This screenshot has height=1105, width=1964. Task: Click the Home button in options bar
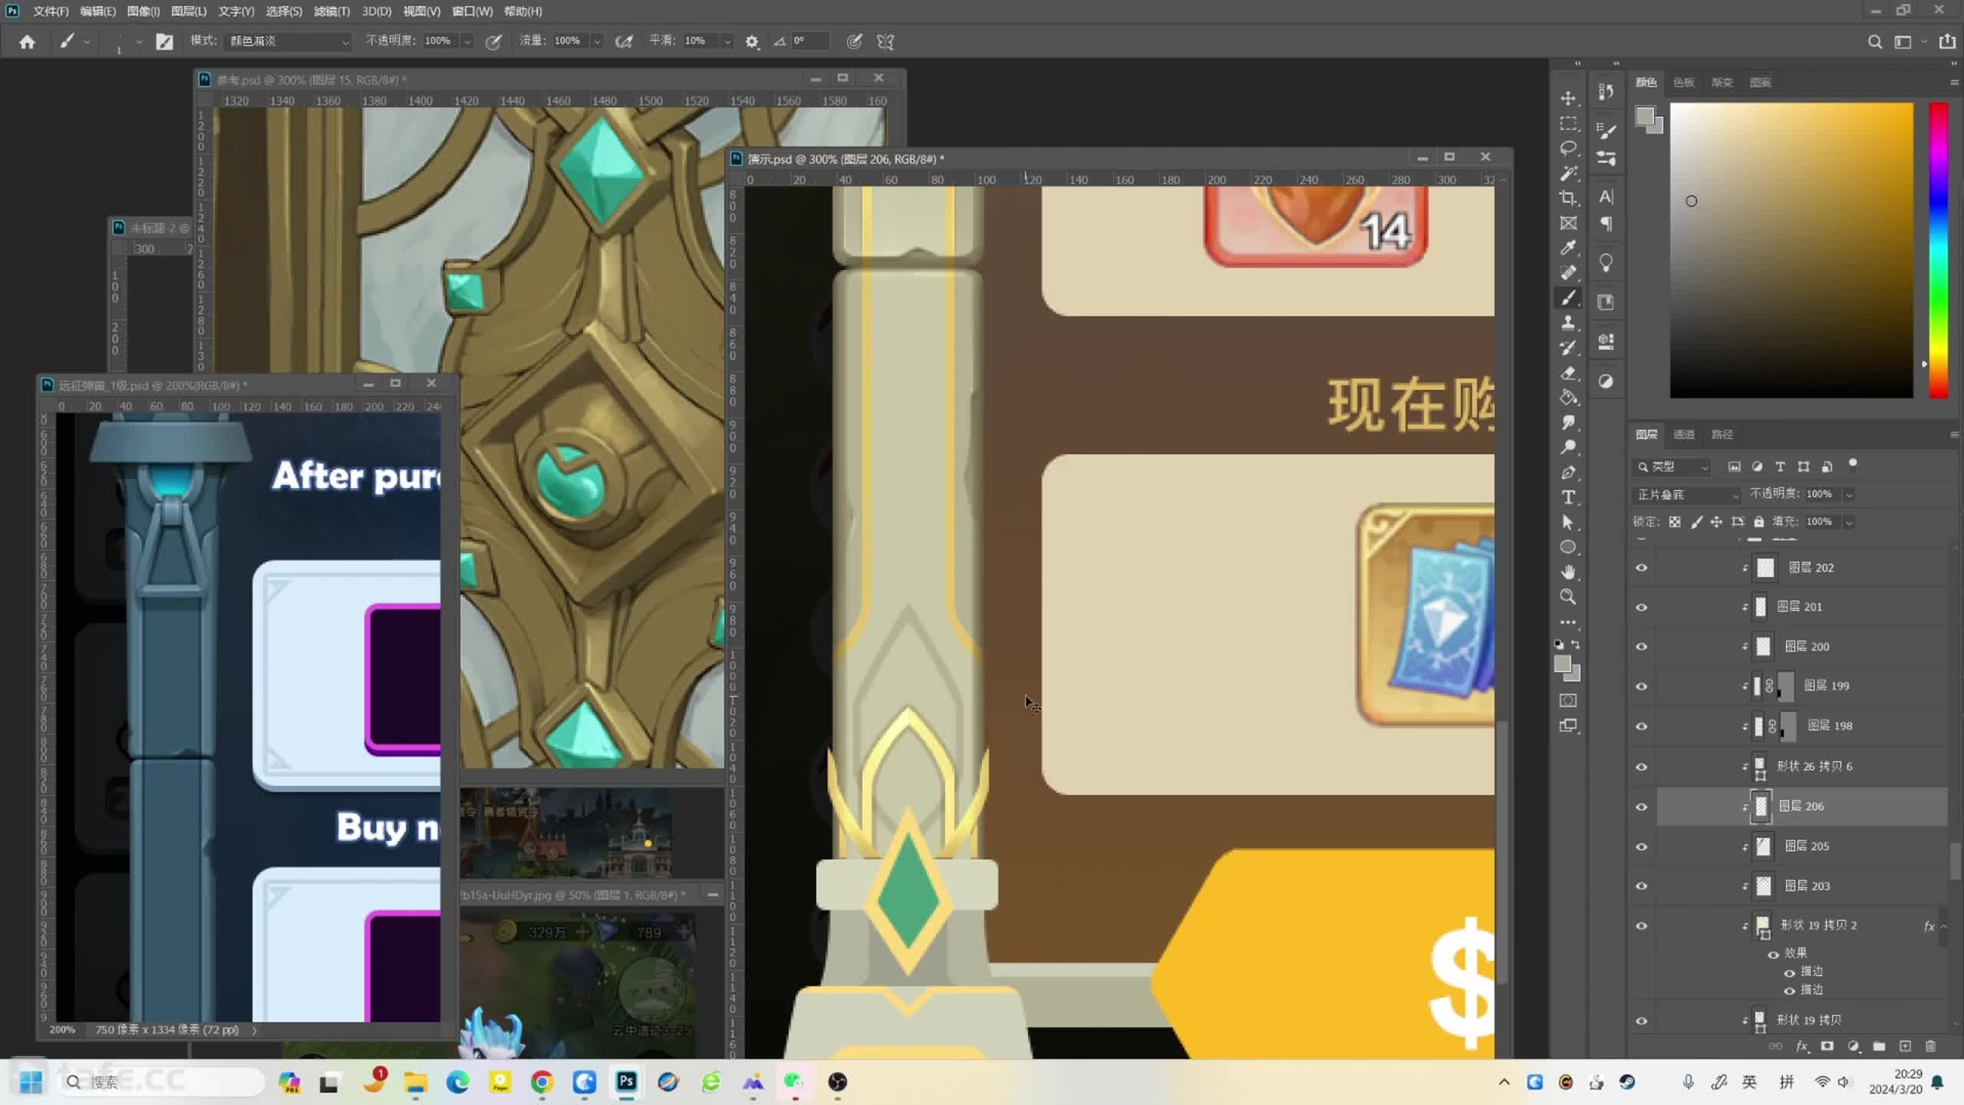[27, 42]
